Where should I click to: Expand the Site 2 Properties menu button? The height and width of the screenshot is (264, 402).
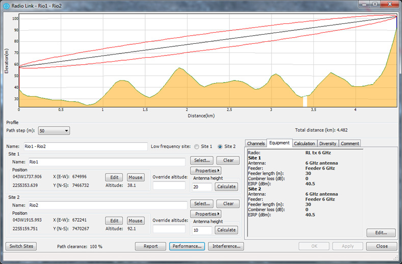(x=205, y=214)
